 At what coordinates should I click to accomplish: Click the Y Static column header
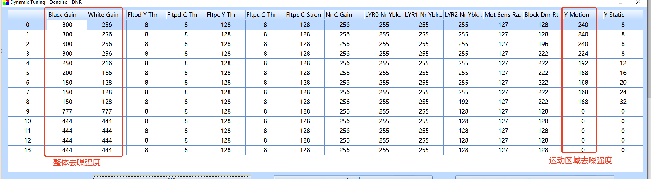pos(614,15)
